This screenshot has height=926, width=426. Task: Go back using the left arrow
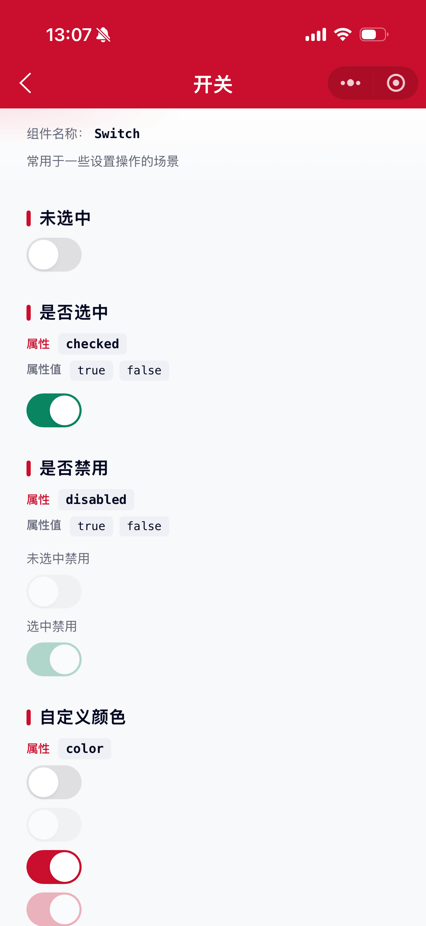(25, 83)
